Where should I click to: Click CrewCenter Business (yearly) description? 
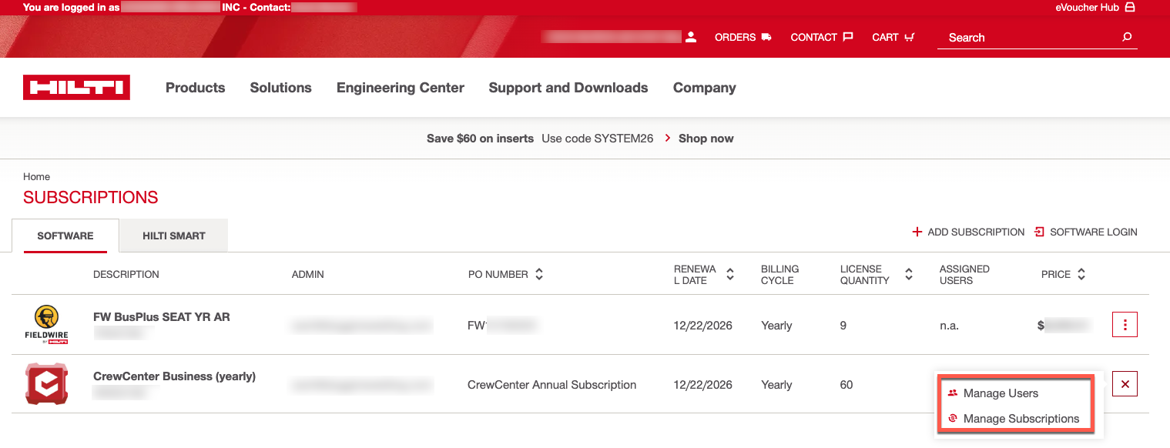174,376
